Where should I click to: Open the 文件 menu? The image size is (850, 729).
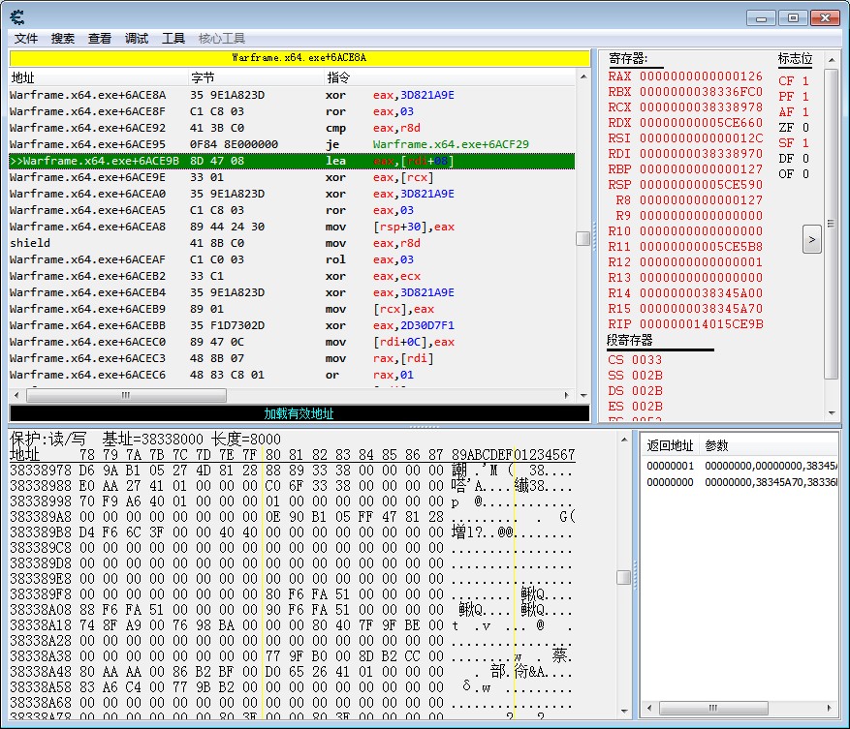tap(26, 38)
